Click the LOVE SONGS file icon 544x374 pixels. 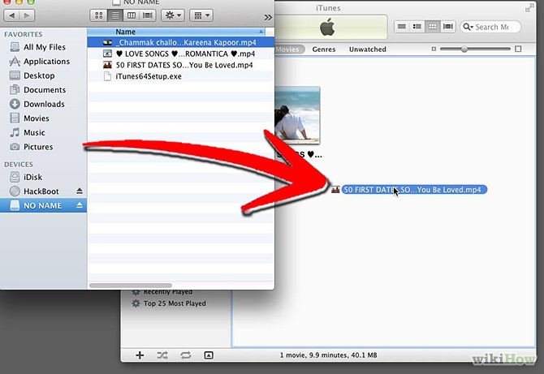tap(107, 54)
